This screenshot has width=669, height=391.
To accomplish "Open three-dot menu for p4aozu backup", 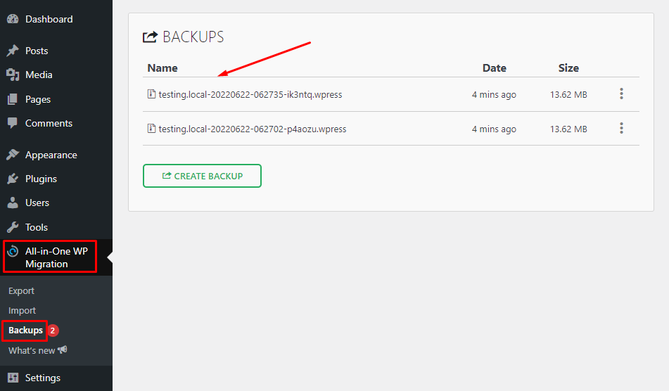I will point(621,128).
